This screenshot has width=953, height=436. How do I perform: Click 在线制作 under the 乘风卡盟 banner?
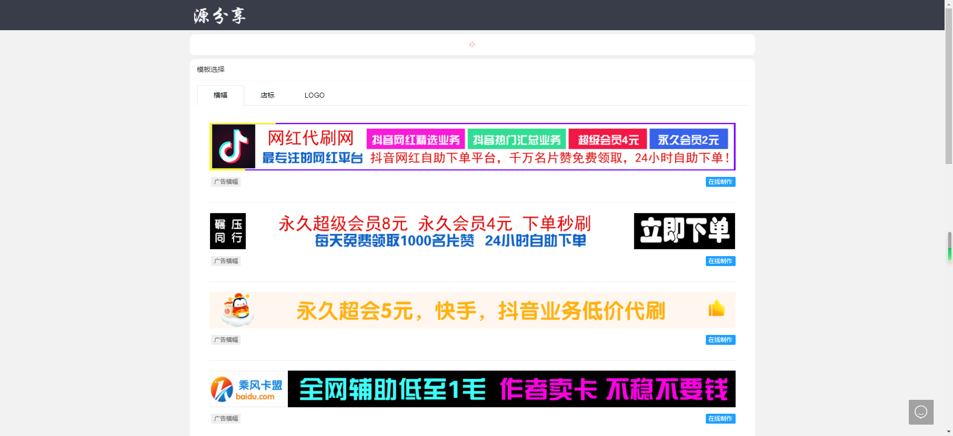click(720, 419)
